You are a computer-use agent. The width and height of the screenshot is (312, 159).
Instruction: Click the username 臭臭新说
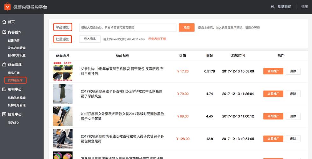point(284,7)
